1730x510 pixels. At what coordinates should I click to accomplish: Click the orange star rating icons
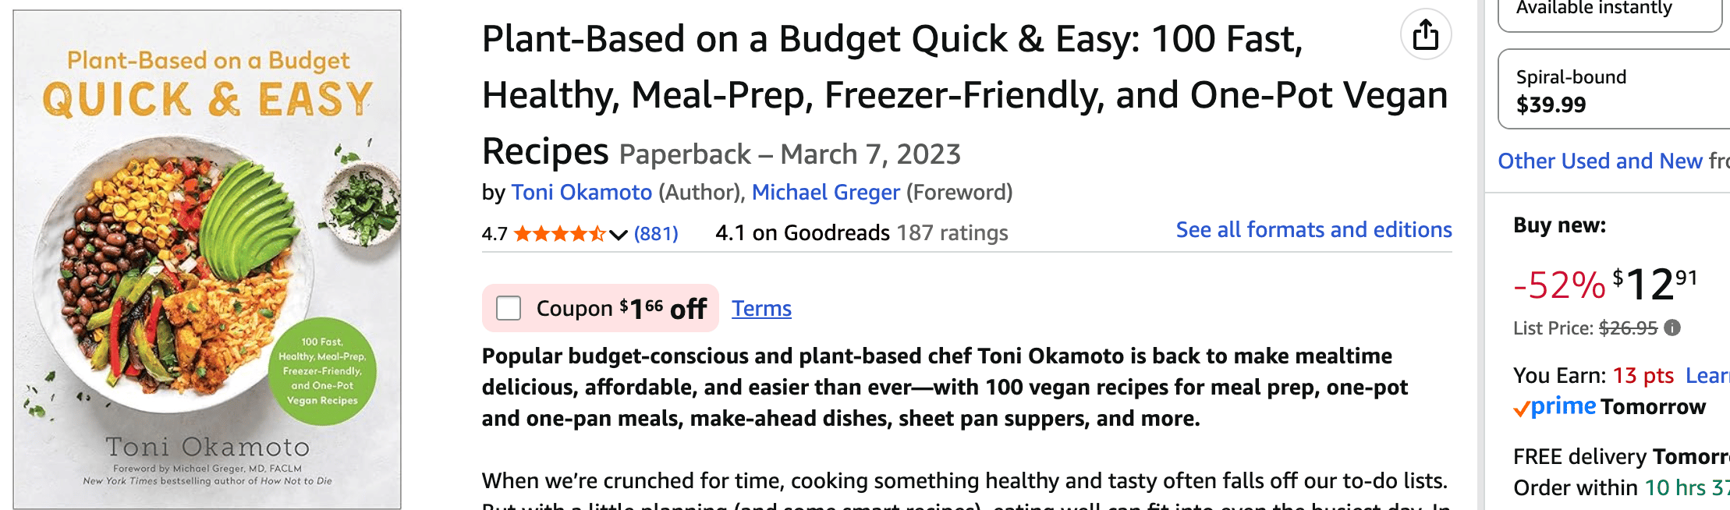tap(558, 234)
